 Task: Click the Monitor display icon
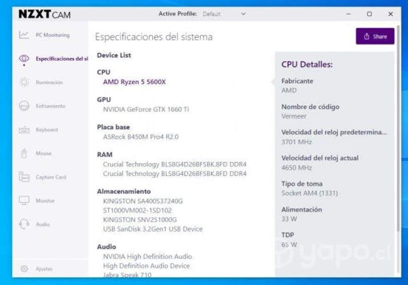(24, 201)
